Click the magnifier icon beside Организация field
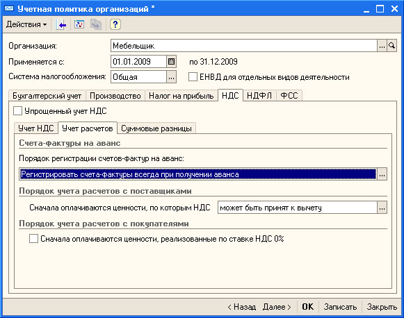This screenshot has width=404, height=318. pyautogui.click(x=391, y=46)
